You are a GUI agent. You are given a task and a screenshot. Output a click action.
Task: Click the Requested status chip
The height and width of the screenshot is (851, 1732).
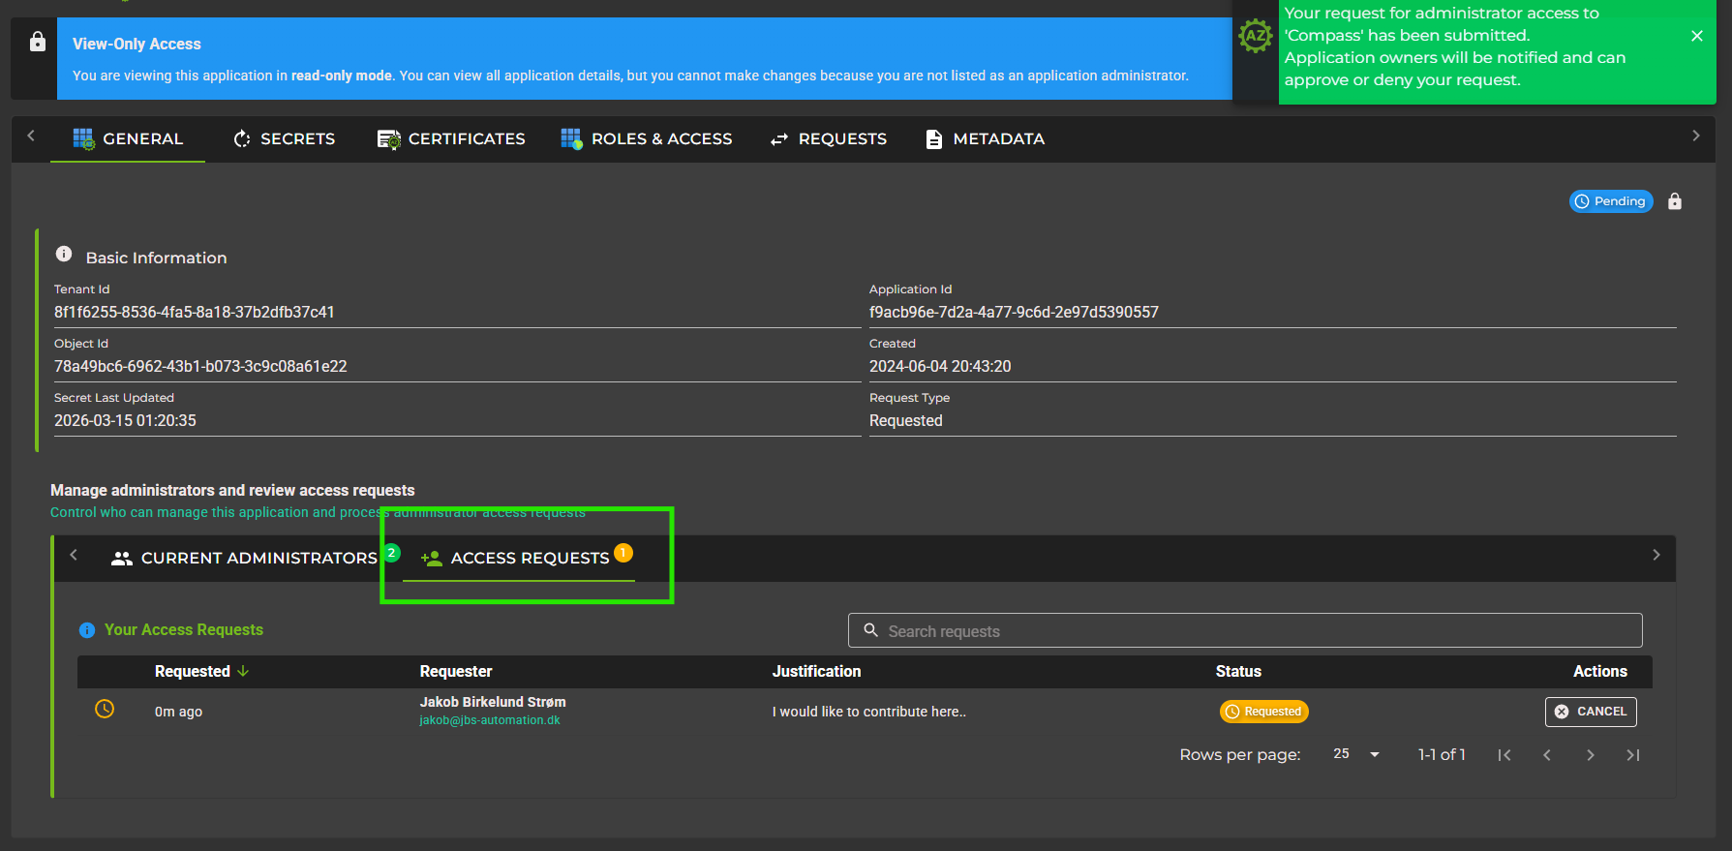(1264, 712)
